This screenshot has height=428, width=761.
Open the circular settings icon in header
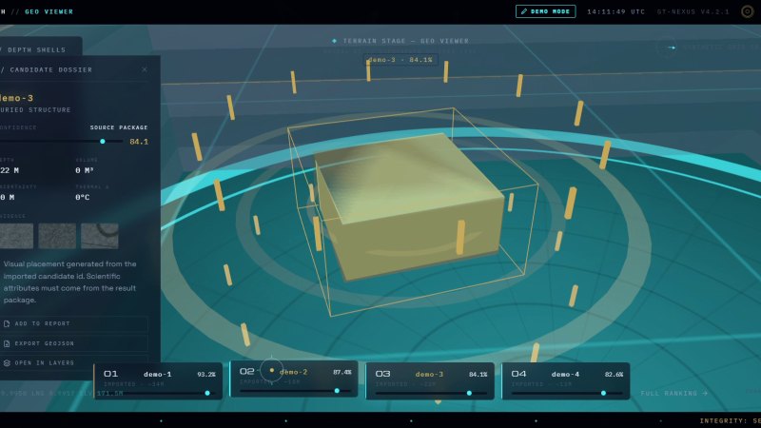coord(748,11)
